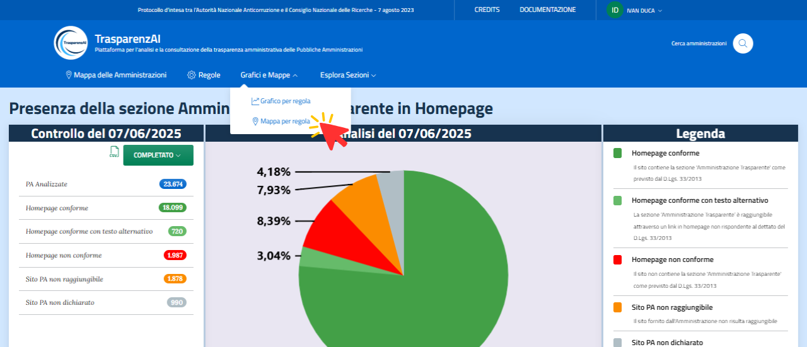
Task: Click the 4,18% chart label
Action: click(x=274, y=172)
